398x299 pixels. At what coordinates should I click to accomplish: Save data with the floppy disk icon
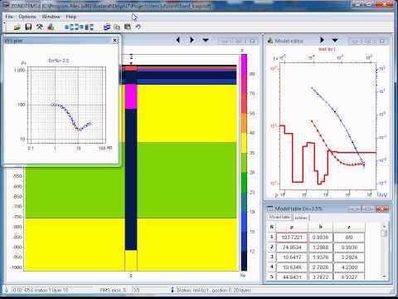pos(28,27)
